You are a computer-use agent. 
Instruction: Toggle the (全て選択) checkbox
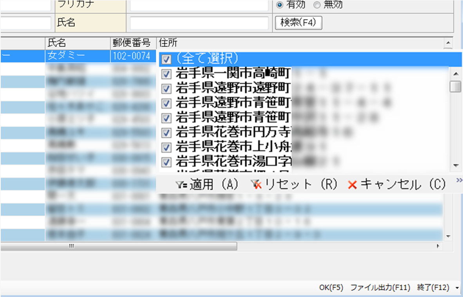167,60
